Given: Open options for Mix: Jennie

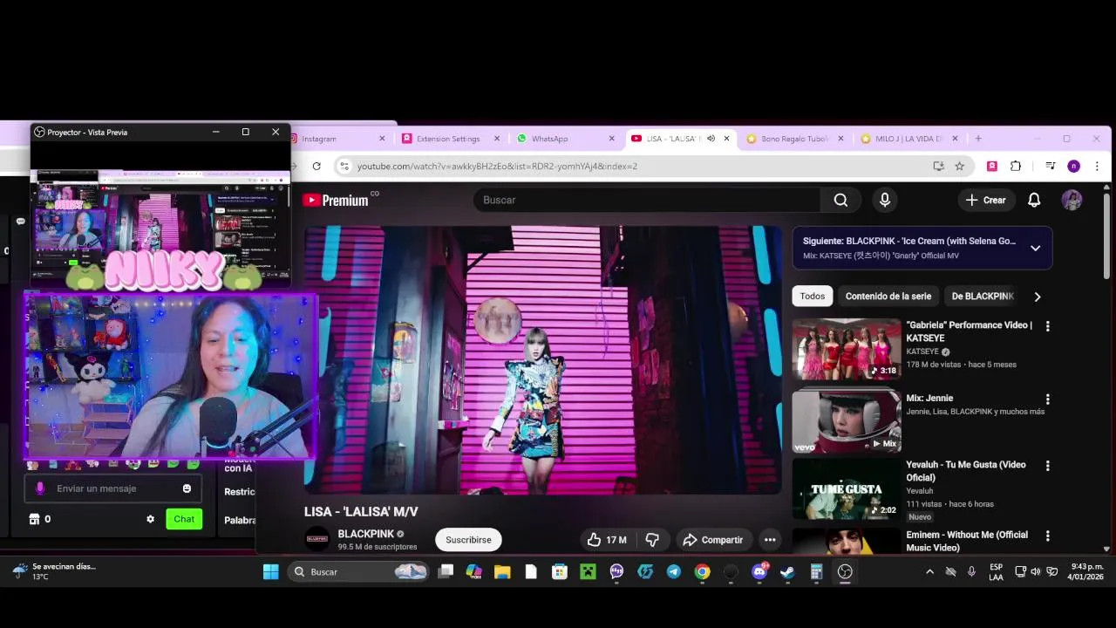Looking at the screenshot, I should (1047, 399).
